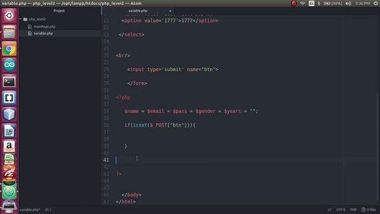
Task: Click the mainPage.php file icon
Action: tap(30, 27)
